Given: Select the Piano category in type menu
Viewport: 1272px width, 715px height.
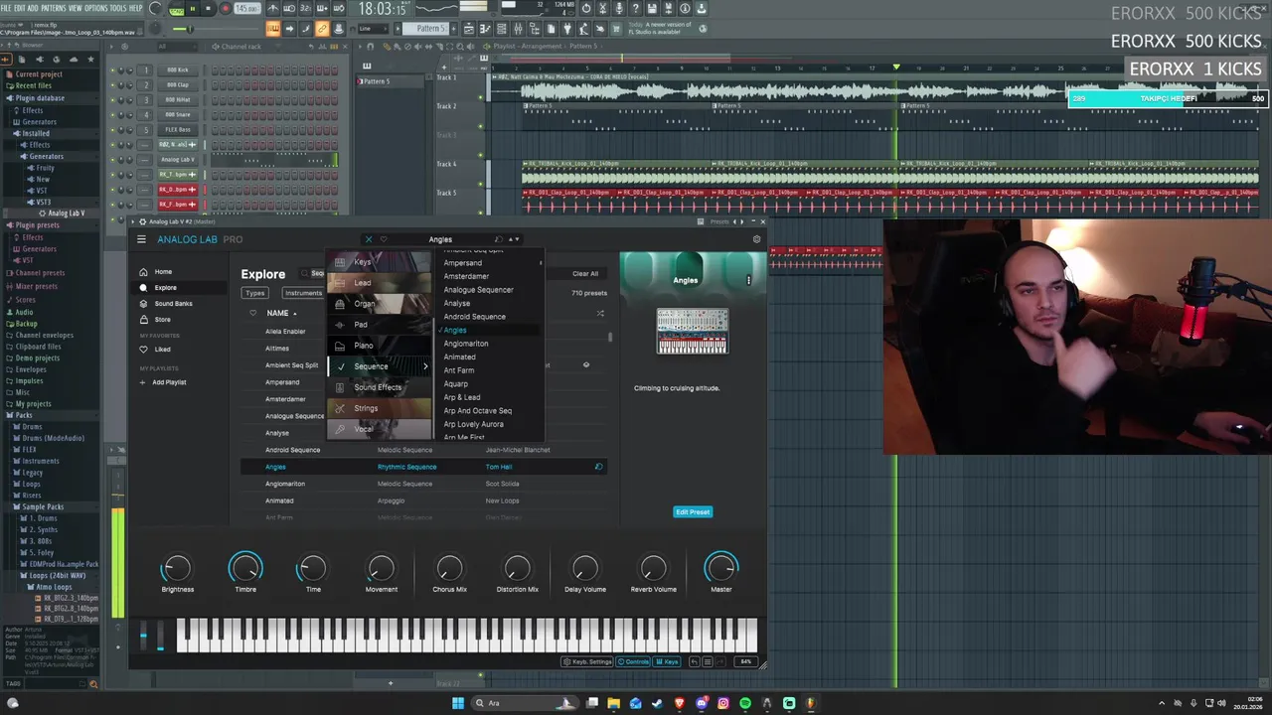Looking at the screenshot, I should (x=380, y=345).
